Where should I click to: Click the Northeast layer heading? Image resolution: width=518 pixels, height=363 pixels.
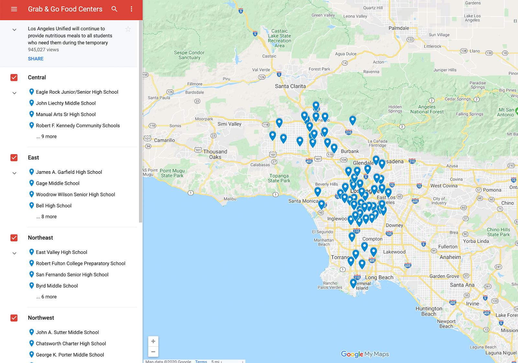click(x=40, y=238)
